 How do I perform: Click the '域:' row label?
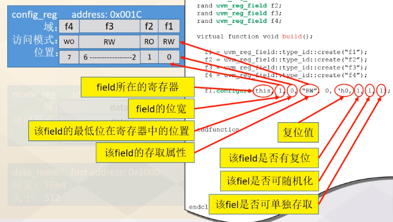point(51,27)
